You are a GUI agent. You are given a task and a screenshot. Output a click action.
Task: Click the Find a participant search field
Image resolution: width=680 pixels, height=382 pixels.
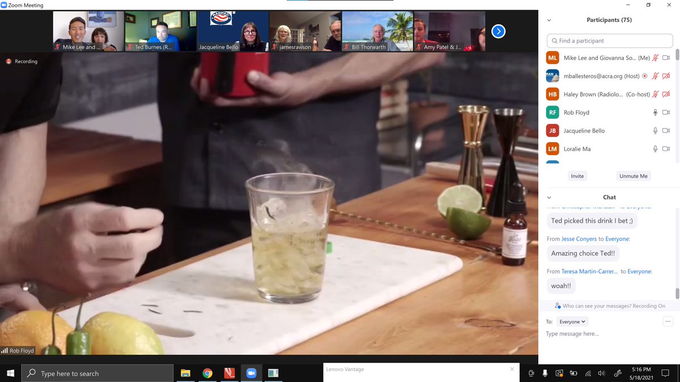coord(609,41)
